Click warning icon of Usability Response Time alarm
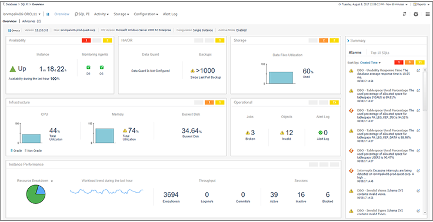Image resolution: width=433 pixels, height=222 pixels. point(351,71)
